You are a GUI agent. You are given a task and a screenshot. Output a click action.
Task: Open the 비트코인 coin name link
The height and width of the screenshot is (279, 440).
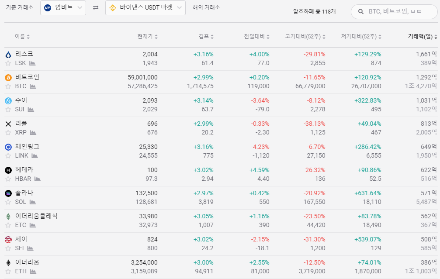point(27,77)
